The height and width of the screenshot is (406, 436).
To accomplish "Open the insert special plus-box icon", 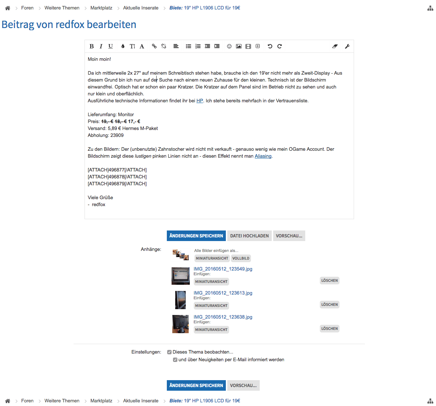I will coord(258,46).
